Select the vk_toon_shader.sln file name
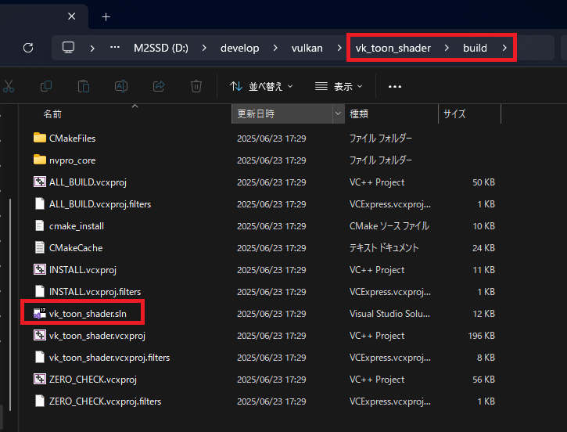This screenshot has width=567, height=432. [x=88, y=314]
